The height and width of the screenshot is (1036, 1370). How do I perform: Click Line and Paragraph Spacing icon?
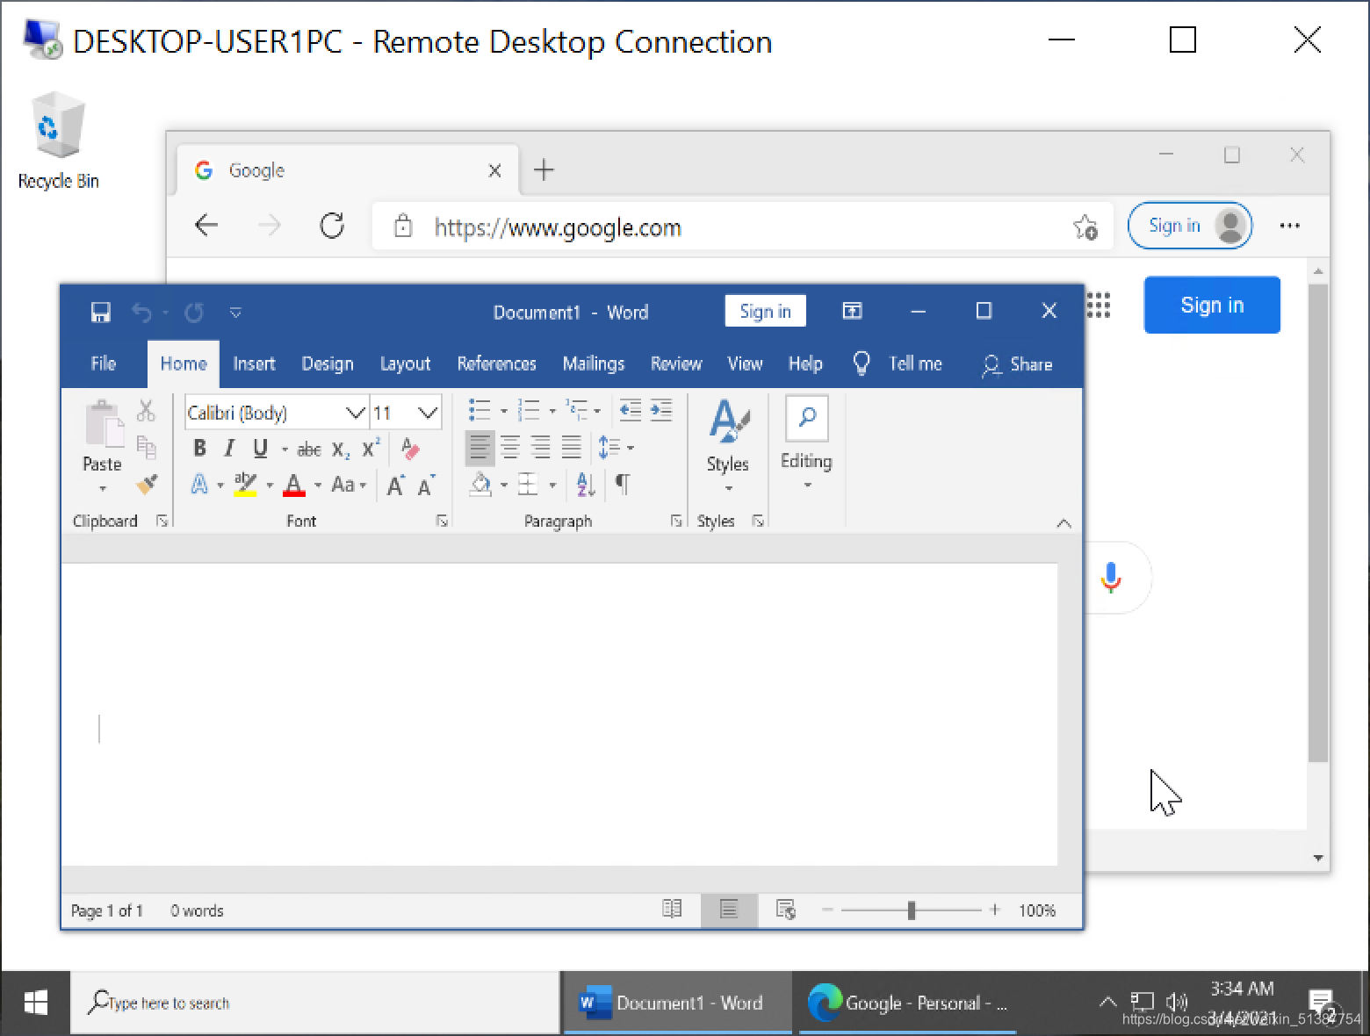coord(609,448)
